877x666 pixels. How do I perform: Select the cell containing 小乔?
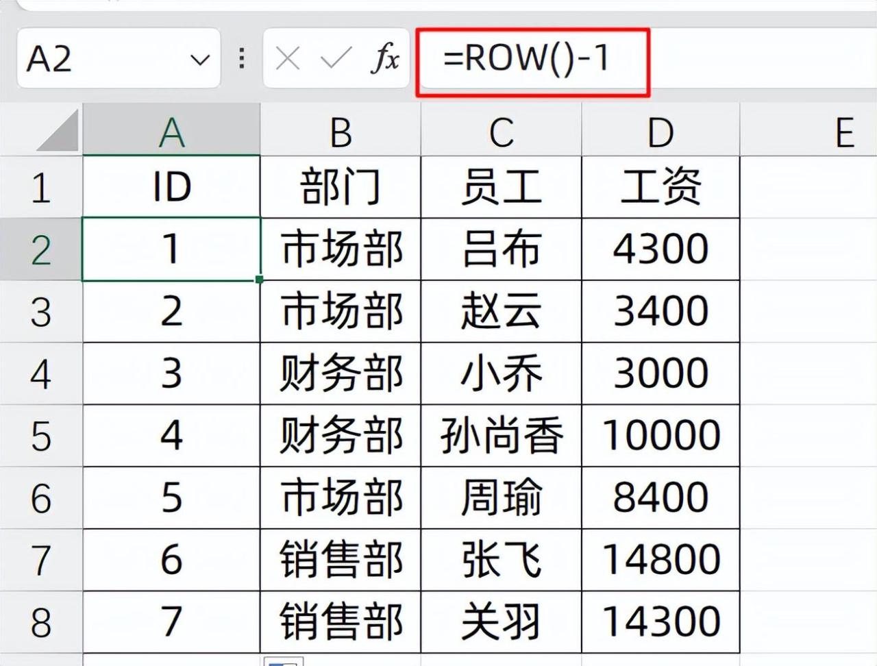coord(501,373)
